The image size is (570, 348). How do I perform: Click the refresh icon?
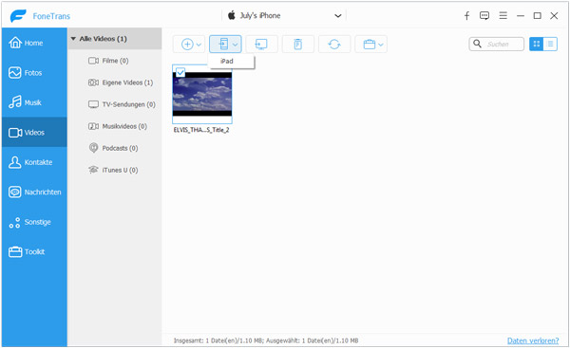[334, 45]
